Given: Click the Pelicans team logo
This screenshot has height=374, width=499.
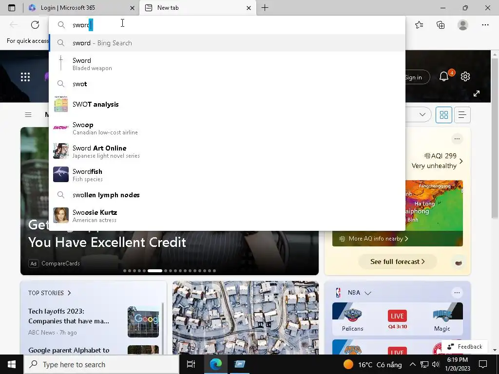Looking at the screenshot, I should point(353,315).
